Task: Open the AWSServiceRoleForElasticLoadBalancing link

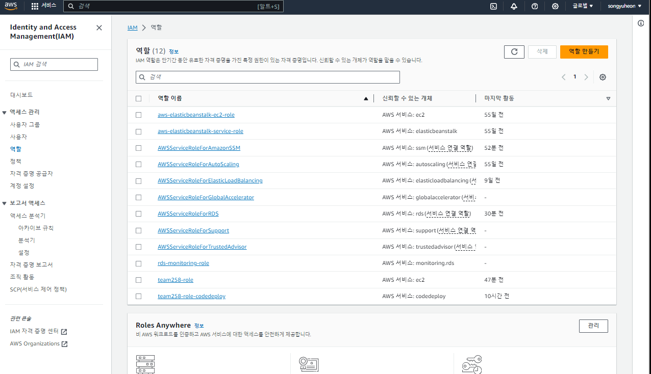Action: click(210, 180)
